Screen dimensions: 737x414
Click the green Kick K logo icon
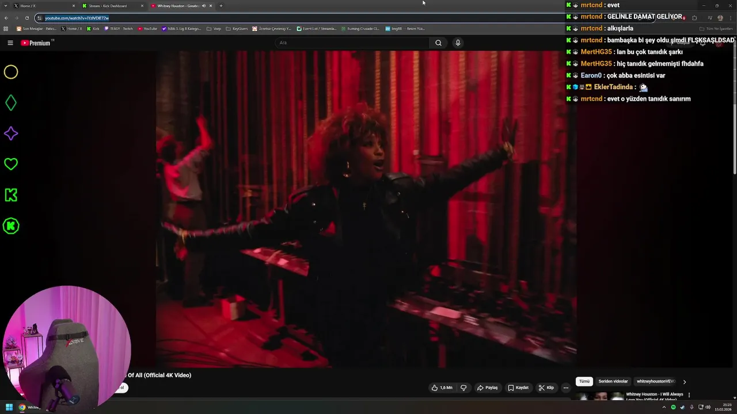(11, 195)
